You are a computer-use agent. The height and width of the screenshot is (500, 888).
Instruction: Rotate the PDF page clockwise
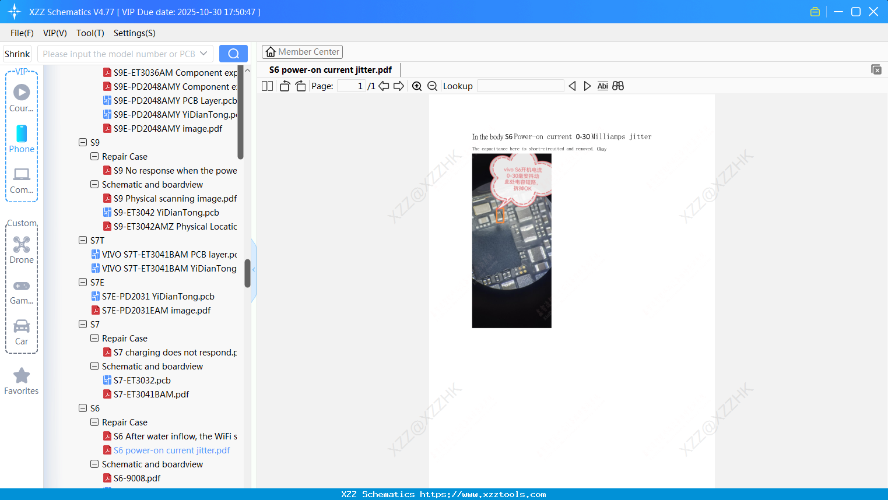300,86
